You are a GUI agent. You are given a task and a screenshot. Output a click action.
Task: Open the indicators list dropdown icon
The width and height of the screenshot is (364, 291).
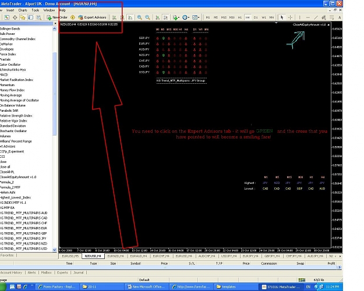[x=175, y=17]
